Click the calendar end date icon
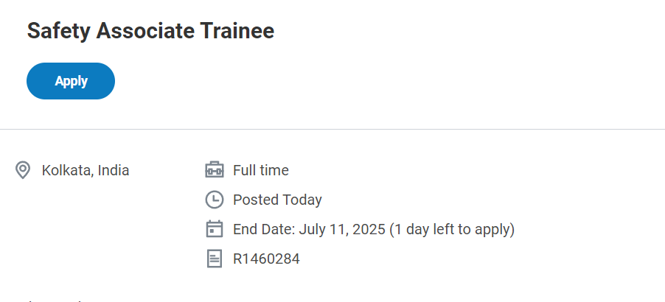665x302 pixels. point(215,229)
